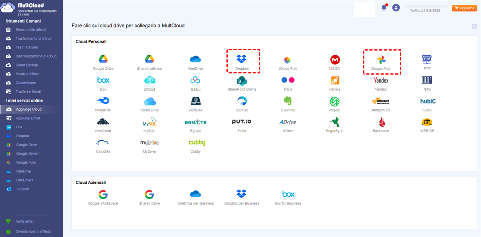Pick the Box icon in Cloud Personali
The width and height of the screenshot is (481, 237).
(103, 80)
